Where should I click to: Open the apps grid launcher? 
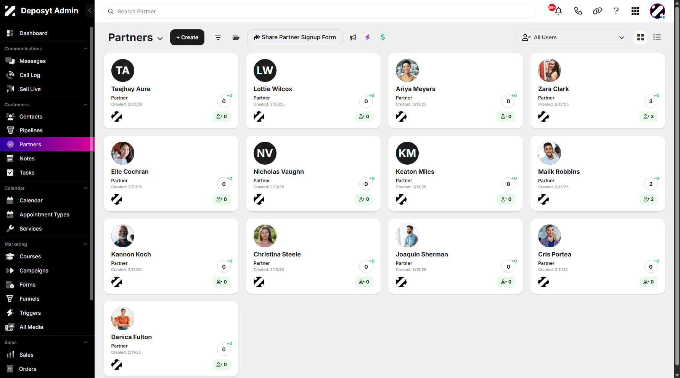(635, 11)
